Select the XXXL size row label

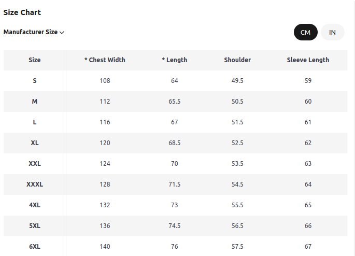35,184
